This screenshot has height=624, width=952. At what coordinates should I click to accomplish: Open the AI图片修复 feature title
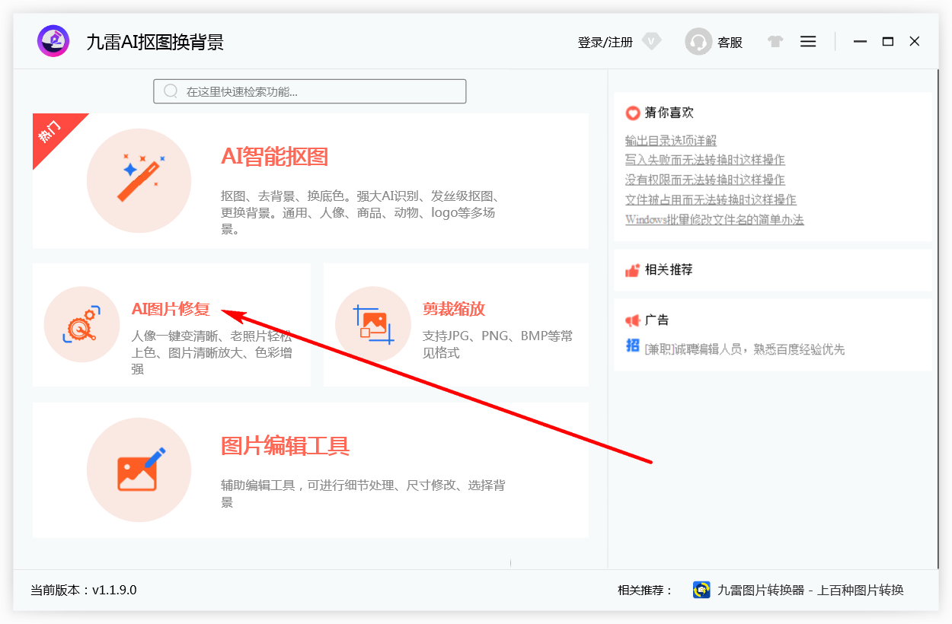[171, 309]
